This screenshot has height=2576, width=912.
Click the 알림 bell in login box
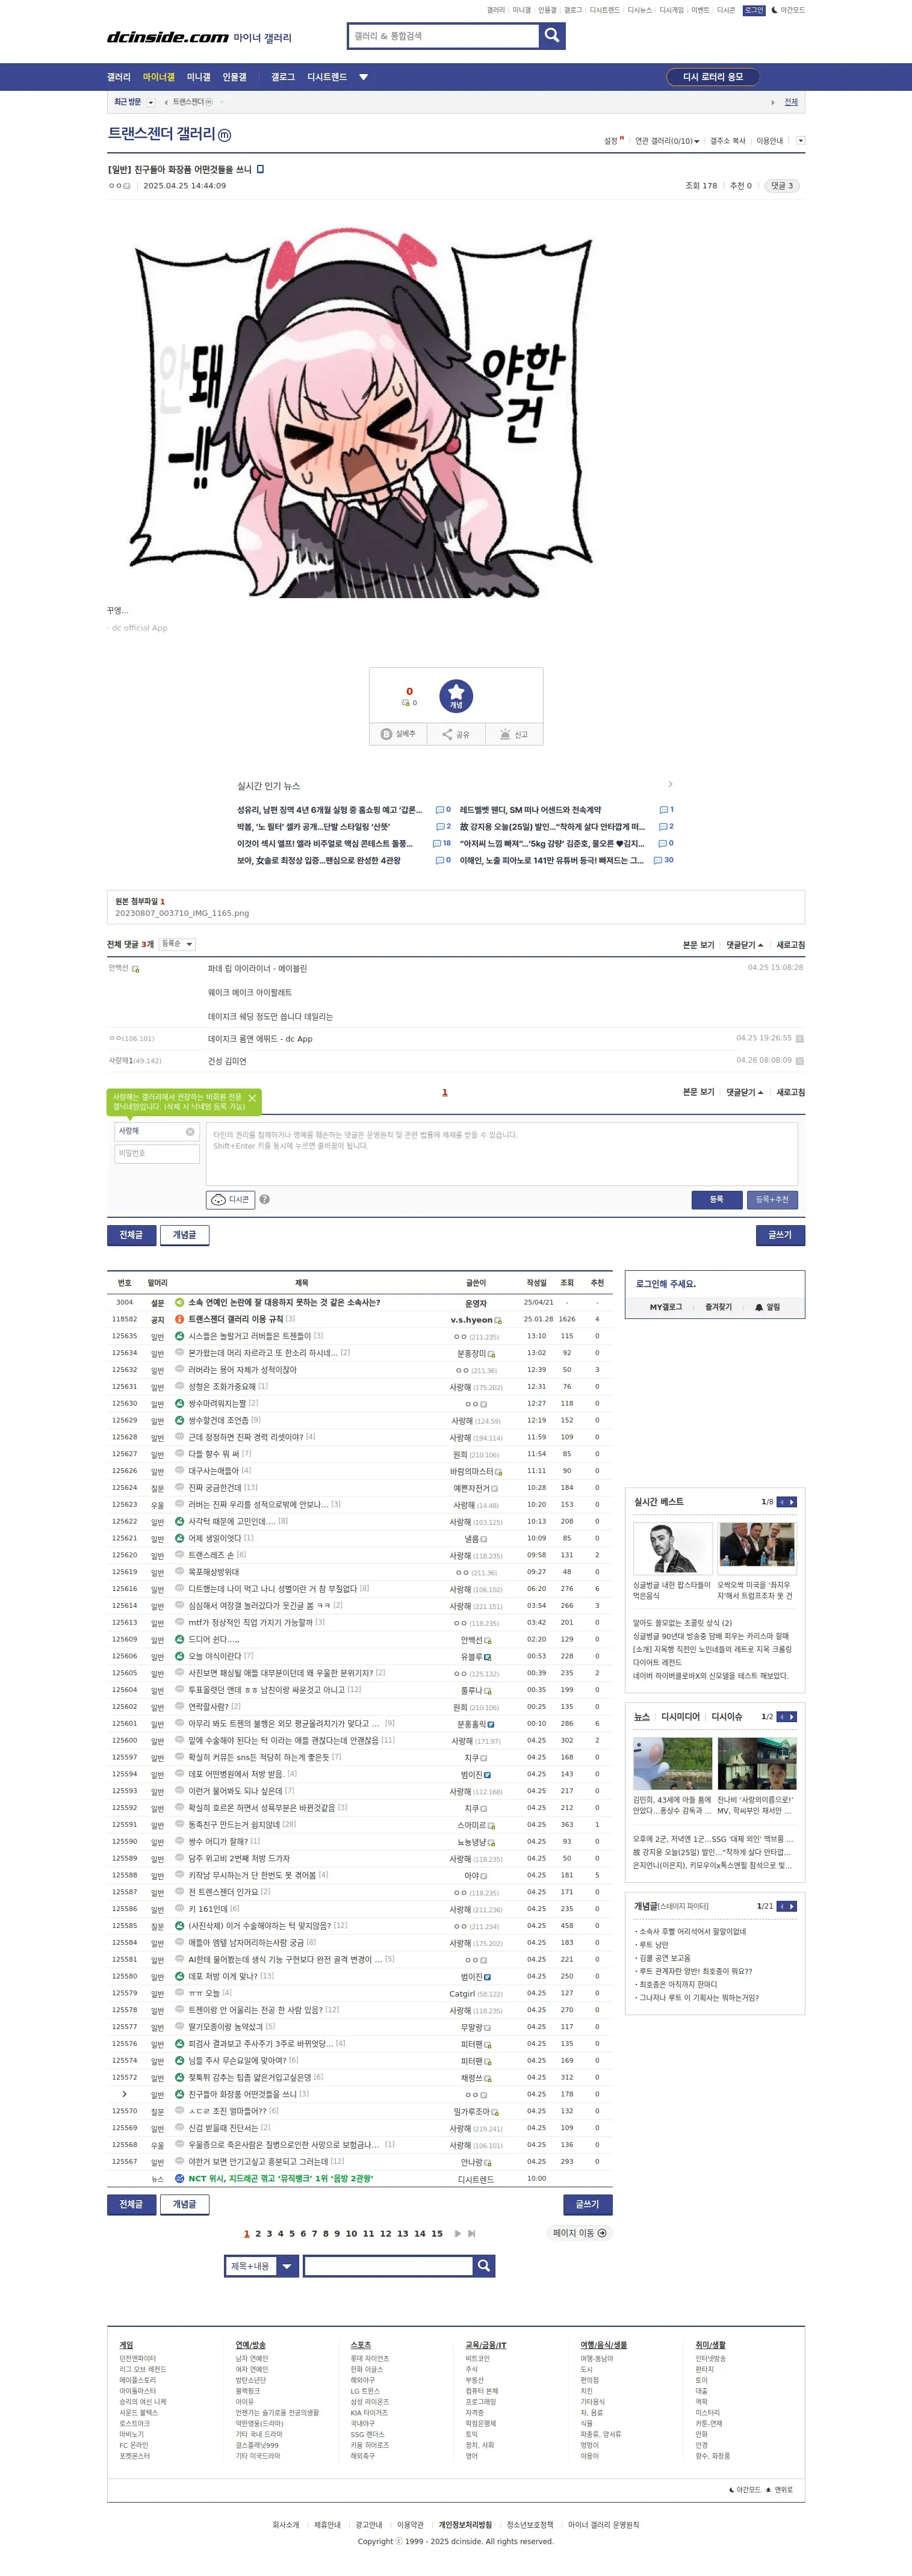pos(767,1307)
